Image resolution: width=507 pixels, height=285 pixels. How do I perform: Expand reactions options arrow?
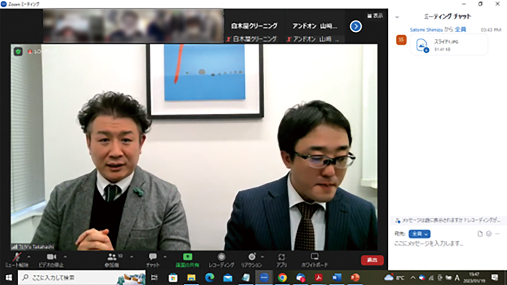[x=262, y=257]
